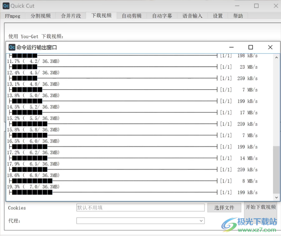Viewport: 281px width, 236px height.
Task: Click the 开始下载视频 button
Action: tap(260, 207)
